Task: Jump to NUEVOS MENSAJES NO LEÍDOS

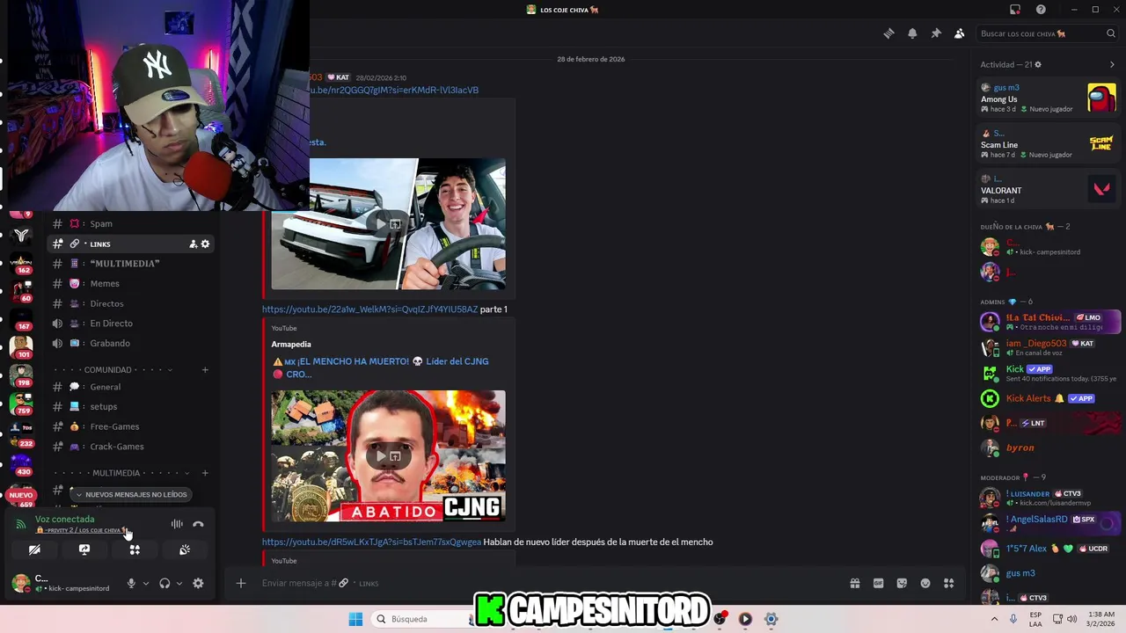Action: pyautogui.click(x=130, y=494)
